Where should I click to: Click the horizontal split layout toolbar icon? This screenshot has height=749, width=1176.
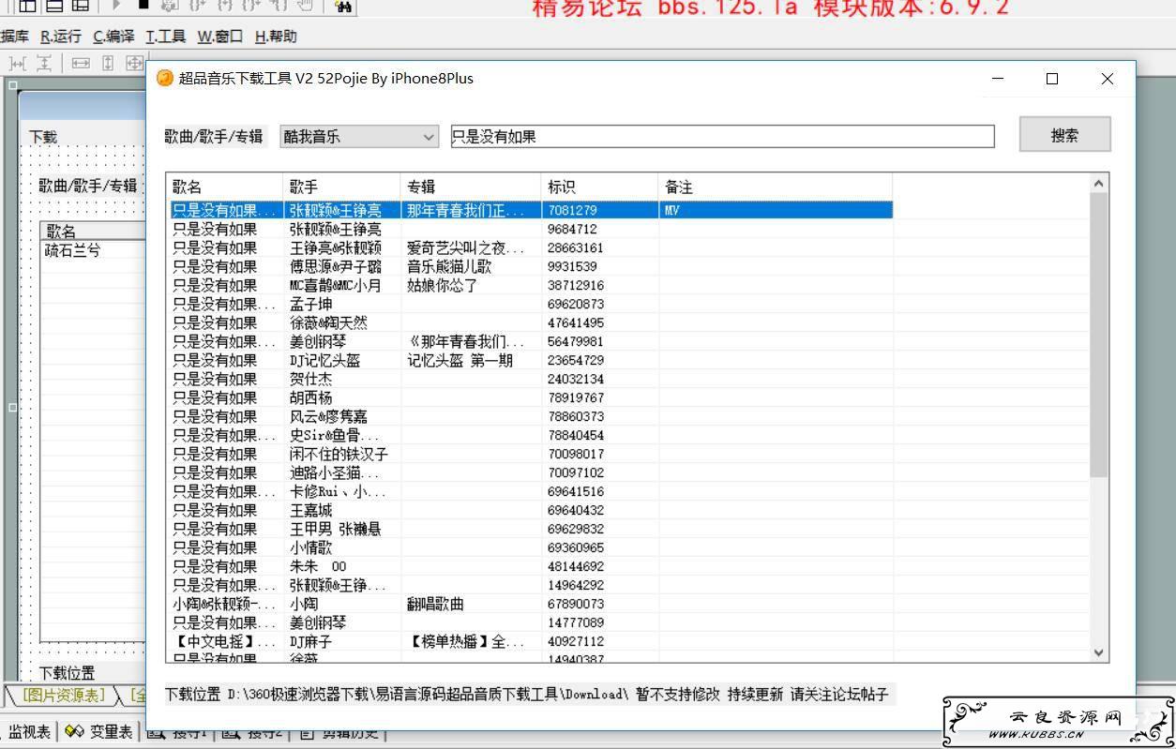pyautogui.click(x=55, y=6)
